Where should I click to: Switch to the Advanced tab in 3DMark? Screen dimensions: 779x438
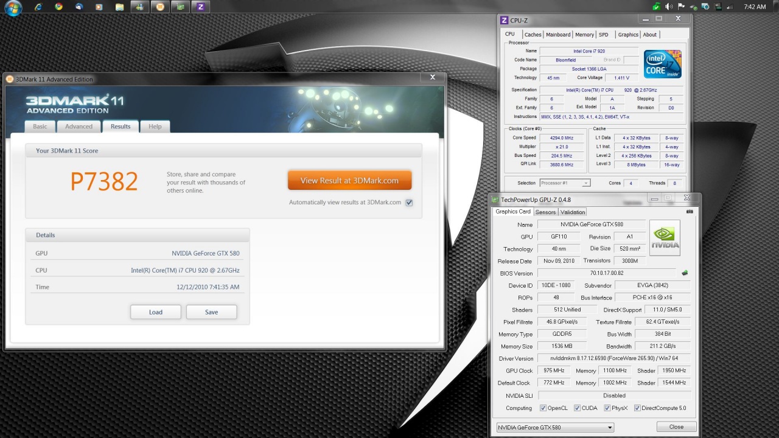[79, 127]
